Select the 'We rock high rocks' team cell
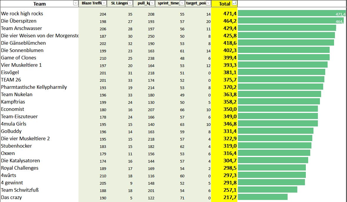347x202 pixels. (22, 14)
